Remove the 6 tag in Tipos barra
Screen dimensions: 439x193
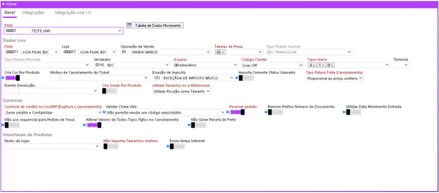coord(314,65)
